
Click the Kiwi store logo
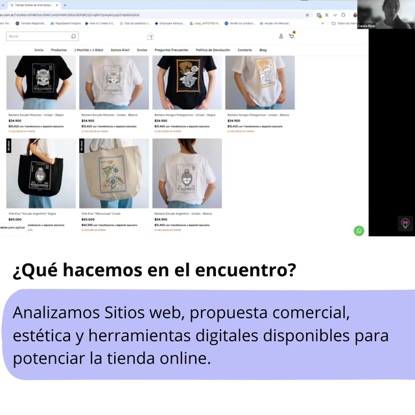pyautogui.click(x=150, y=36)
